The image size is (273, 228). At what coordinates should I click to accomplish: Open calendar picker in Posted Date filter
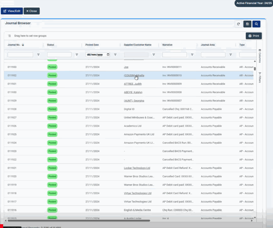click(108, 55)
